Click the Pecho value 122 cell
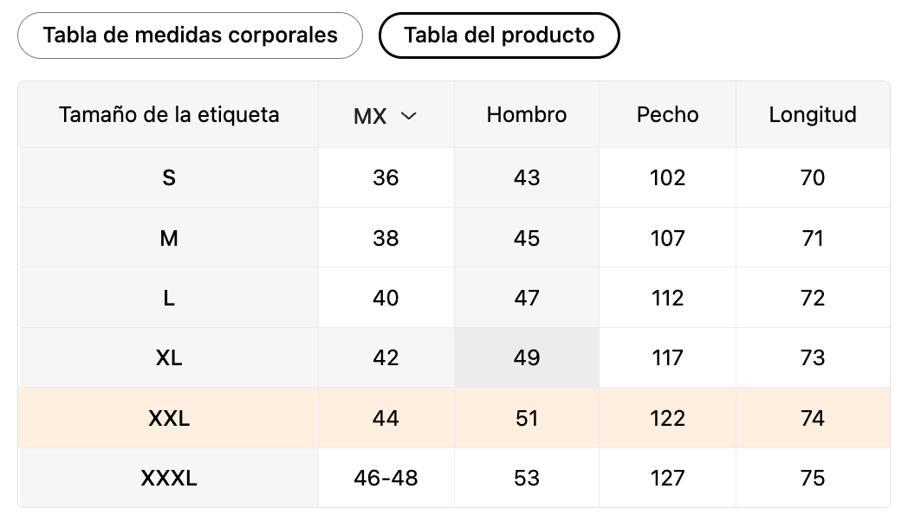This screenshot has width=908, height=521. click(667, 419)
